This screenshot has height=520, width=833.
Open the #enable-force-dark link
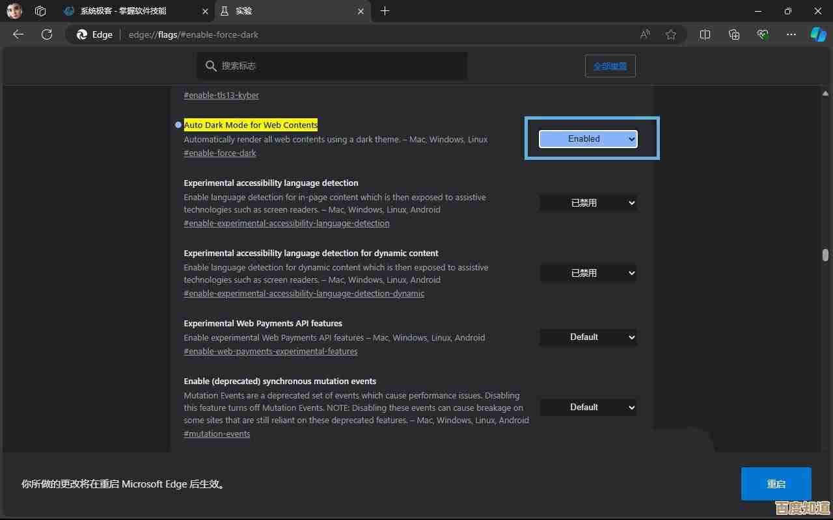click(219, 153)
